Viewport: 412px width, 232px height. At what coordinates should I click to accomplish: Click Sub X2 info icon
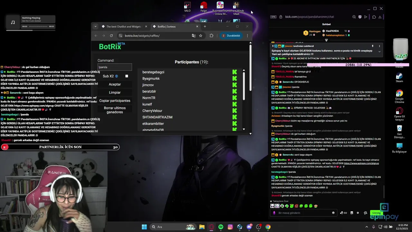(x=117, y=76)
